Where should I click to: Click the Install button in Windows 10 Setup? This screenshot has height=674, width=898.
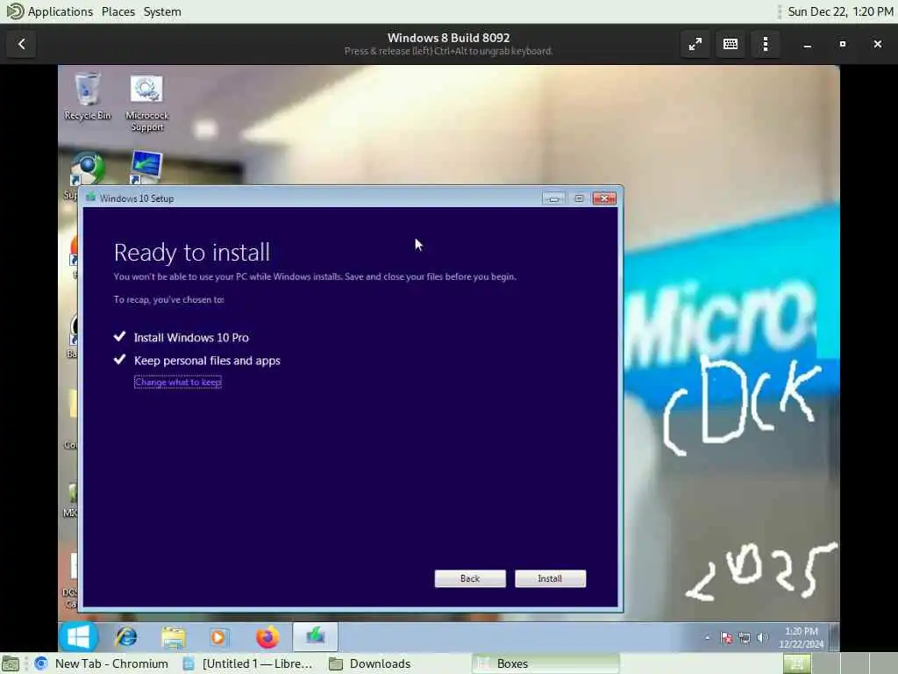(x=550, y=578)
